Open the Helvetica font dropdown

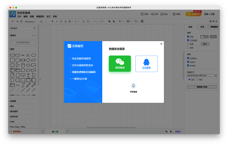coord(30,22)
